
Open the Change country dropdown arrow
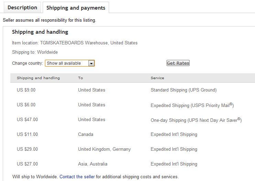91,63
